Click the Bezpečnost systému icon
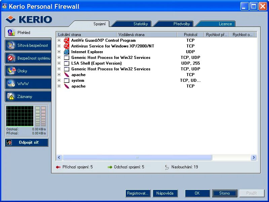This screenshot has width=269, height=202. 11,58
